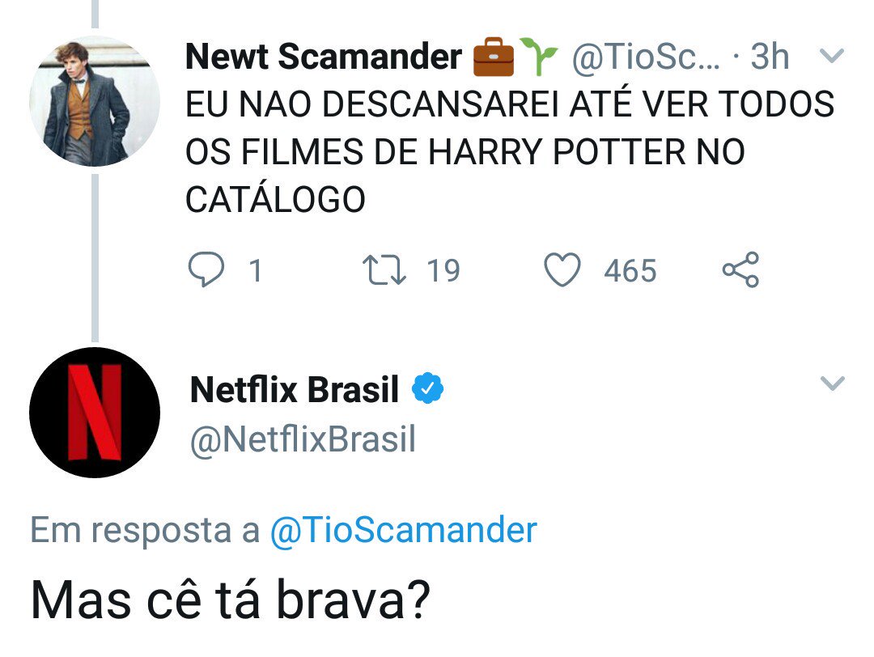Expand the chevron menu on Newt Scamander's tweet
Screen dimensions: 874x657
[x=832, y=57]
